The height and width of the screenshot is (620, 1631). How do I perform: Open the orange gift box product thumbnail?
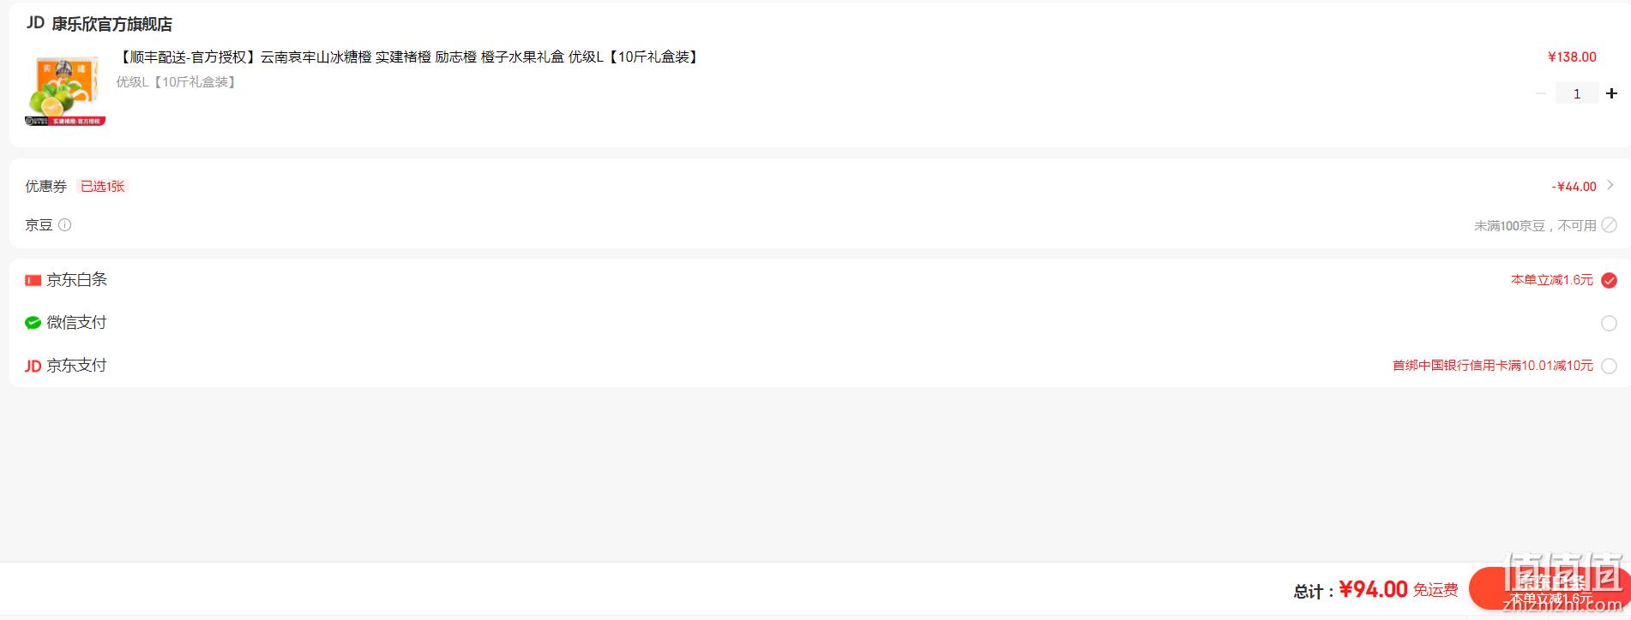[65, 91]
